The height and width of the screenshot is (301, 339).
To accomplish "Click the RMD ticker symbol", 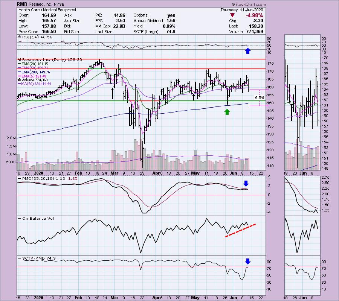I will 21,4.
